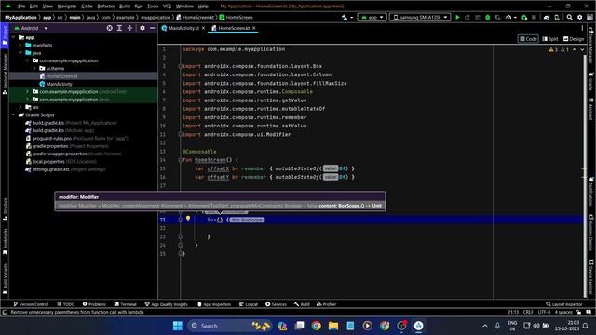This screenshot has height=335, width=596.
Task: Open IDE settings gear in main toolbar
Action: (579, 17)
